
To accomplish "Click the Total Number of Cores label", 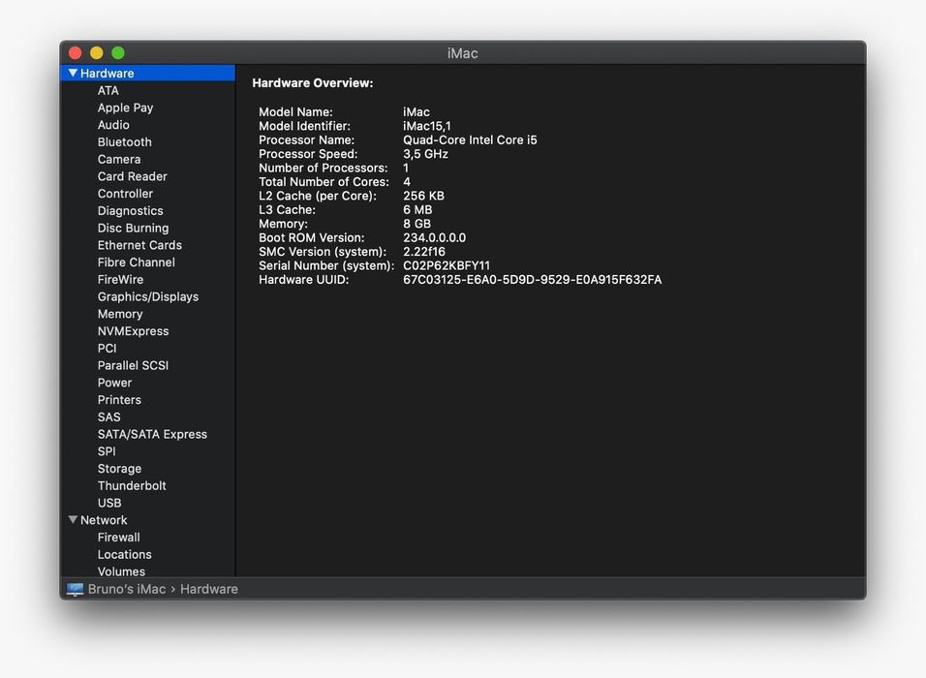I will pos(324,182).
